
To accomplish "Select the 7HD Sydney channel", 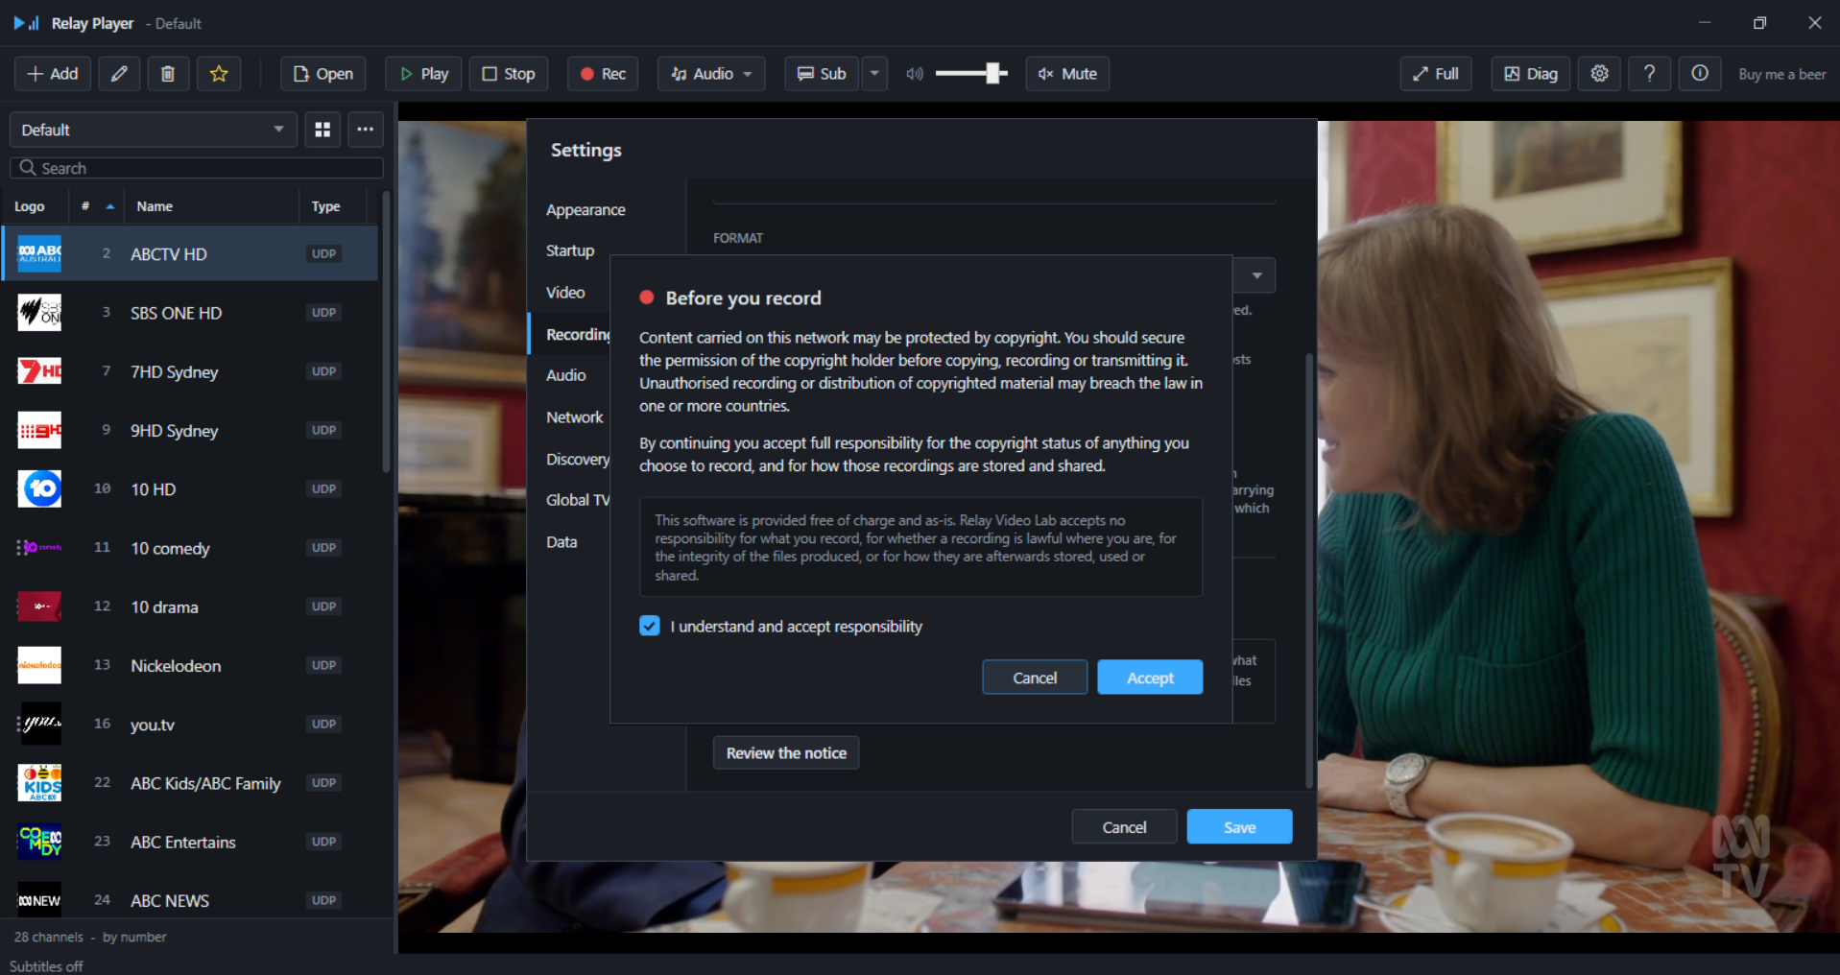I will pos(190,371).
